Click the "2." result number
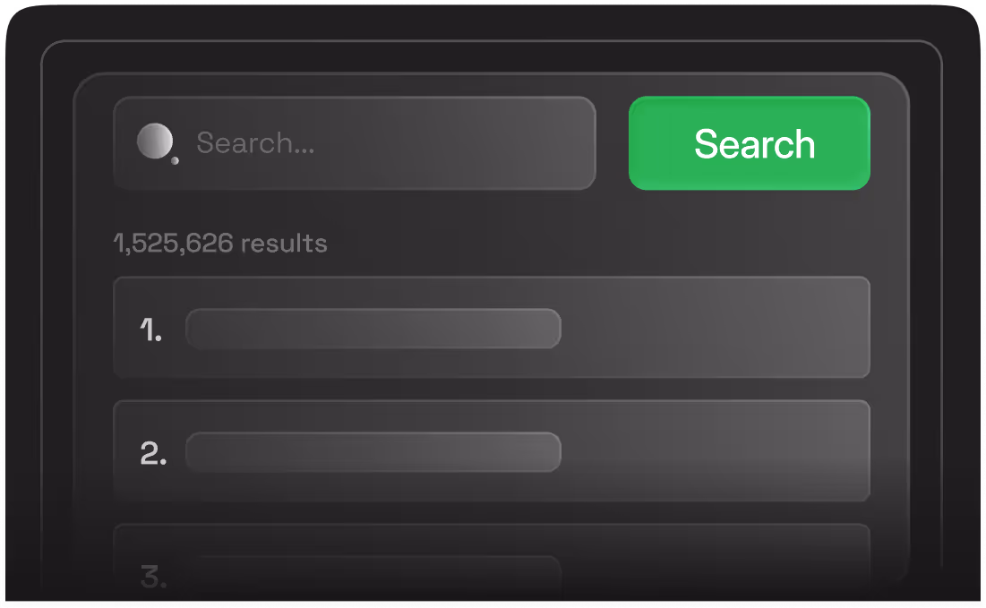 pyautogui.click(x=153, y=453)
